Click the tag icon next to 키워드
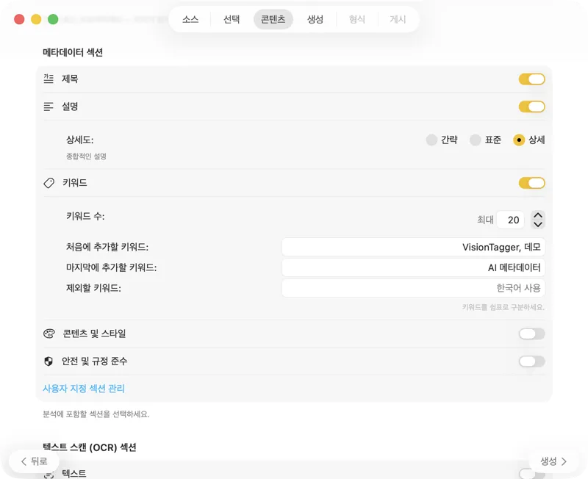The image size is (588, 479). coord(49,183)
